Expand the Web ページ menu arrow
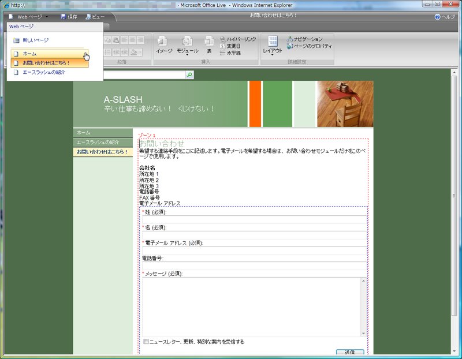The image size is (462, 359). tap(47, 17)
